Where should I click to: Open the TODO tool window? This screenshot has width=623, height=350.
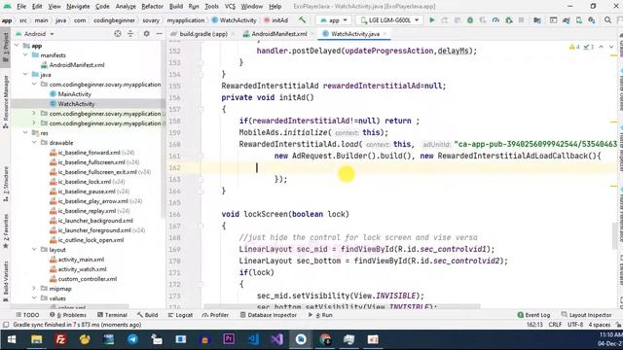(27, 315)
